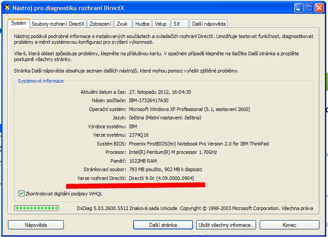Go to the Vstup tab

161,24
